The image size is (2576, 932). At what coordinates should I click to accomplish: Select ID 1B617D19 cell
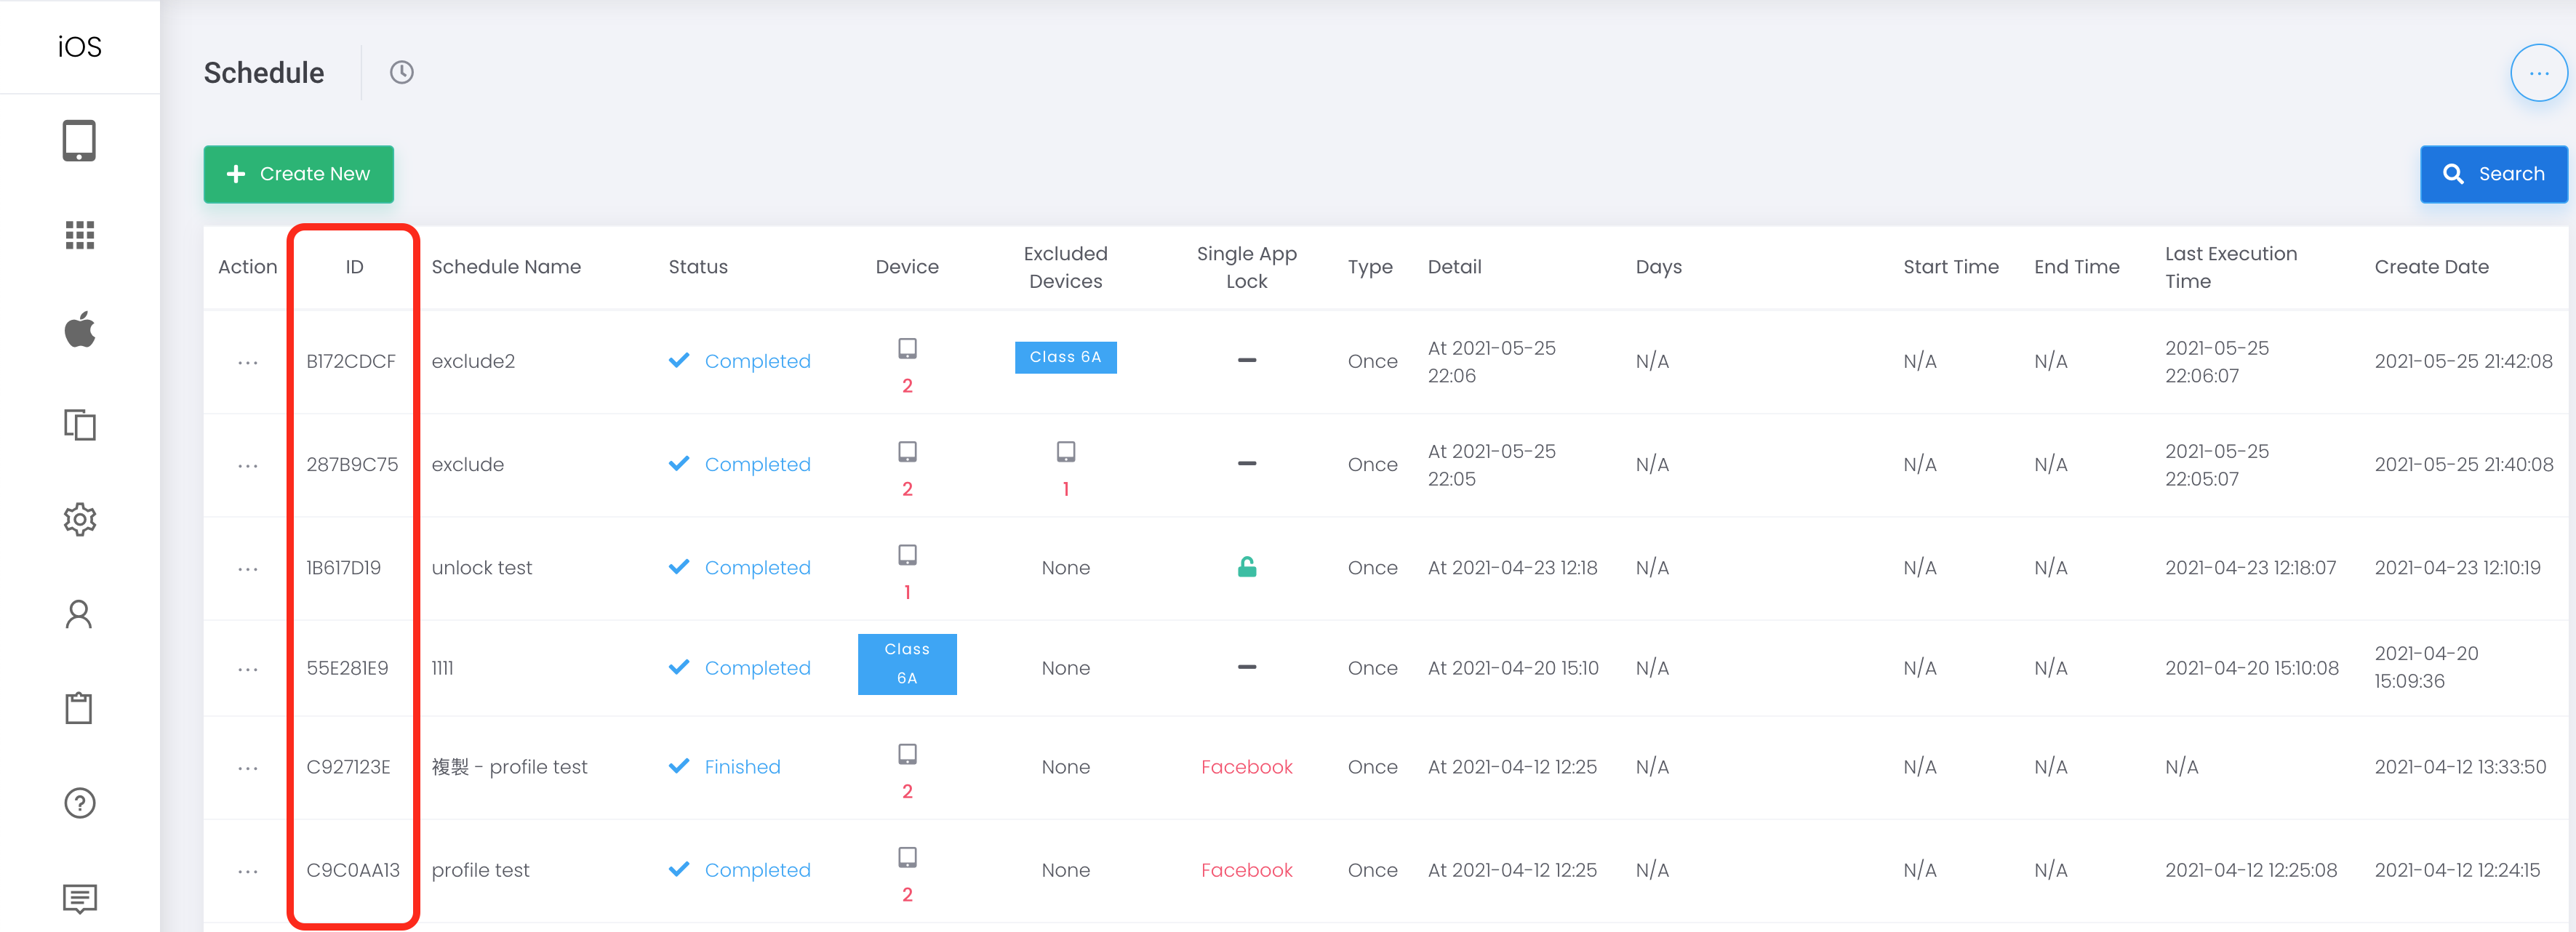[343, 567]
